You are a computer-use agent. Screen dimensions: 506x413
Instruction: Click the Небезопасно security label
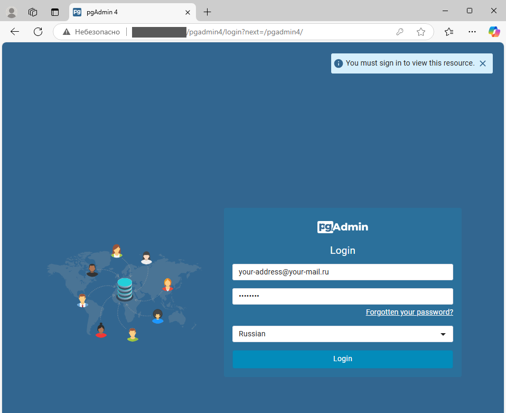tap(98, 32)
